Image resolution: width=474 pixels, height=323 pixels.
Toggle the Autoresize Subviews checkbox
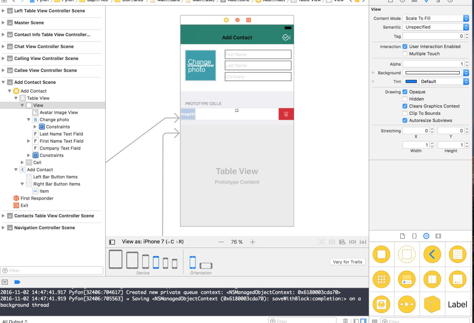coord(405,120)
